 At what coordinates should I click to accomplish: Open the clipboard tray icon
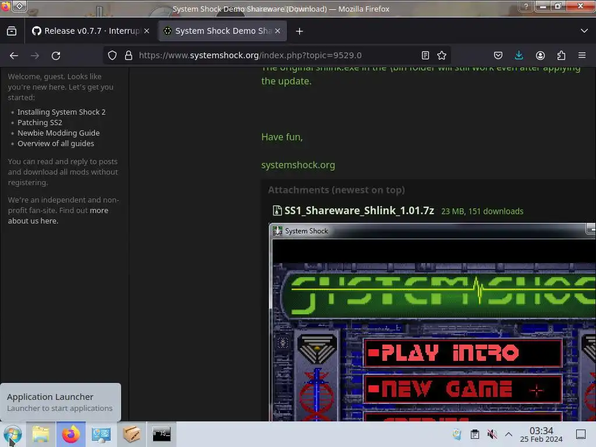(475, 434)
